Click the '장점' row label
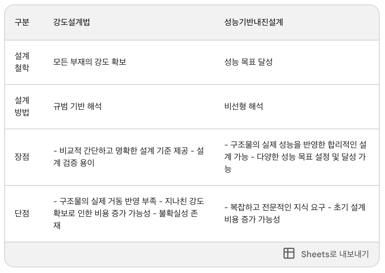Image resolution: width=385 pixels, height=273 pixels. click(x=22, y=157)
